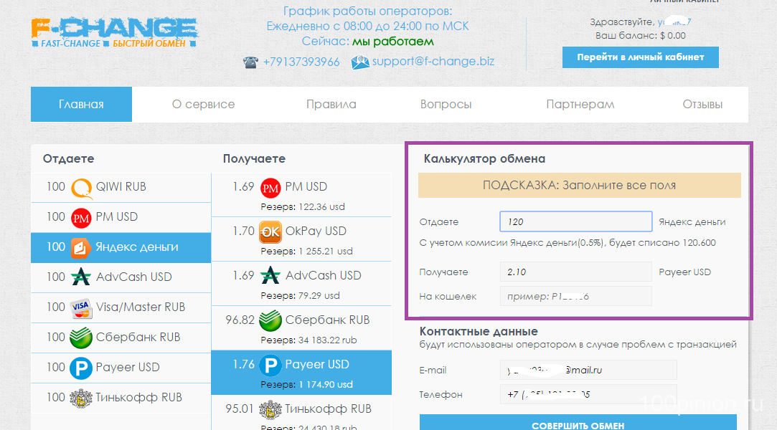The height and width of the screenshot is (430, 777).
Task: Switch to the Вопросы tab
Action: (446, 105)
